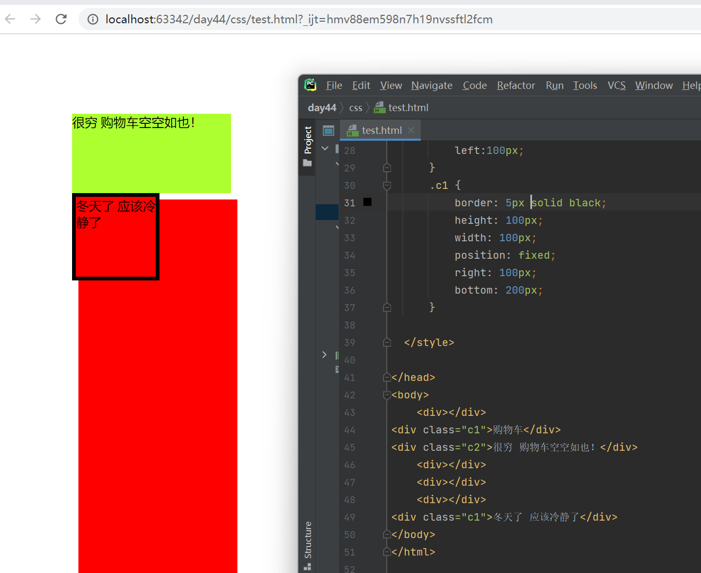
Task: Fold the style block at line 39
Action: point(387,342)
